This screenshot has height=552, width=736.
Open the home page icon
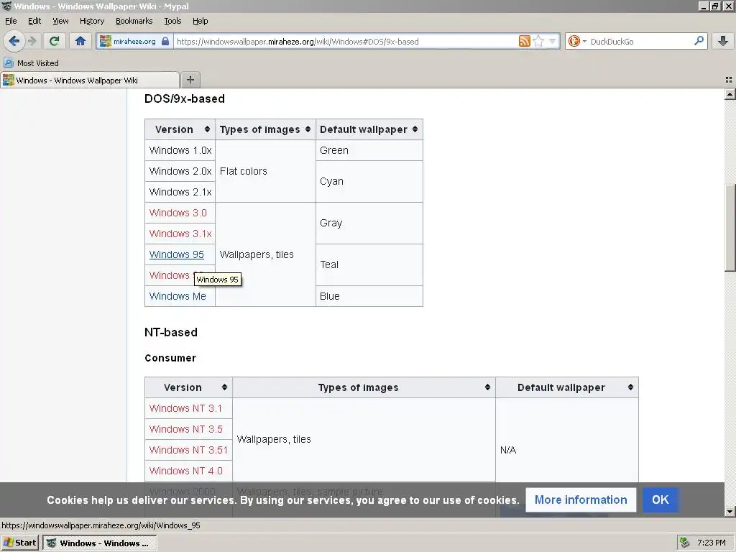80,41
